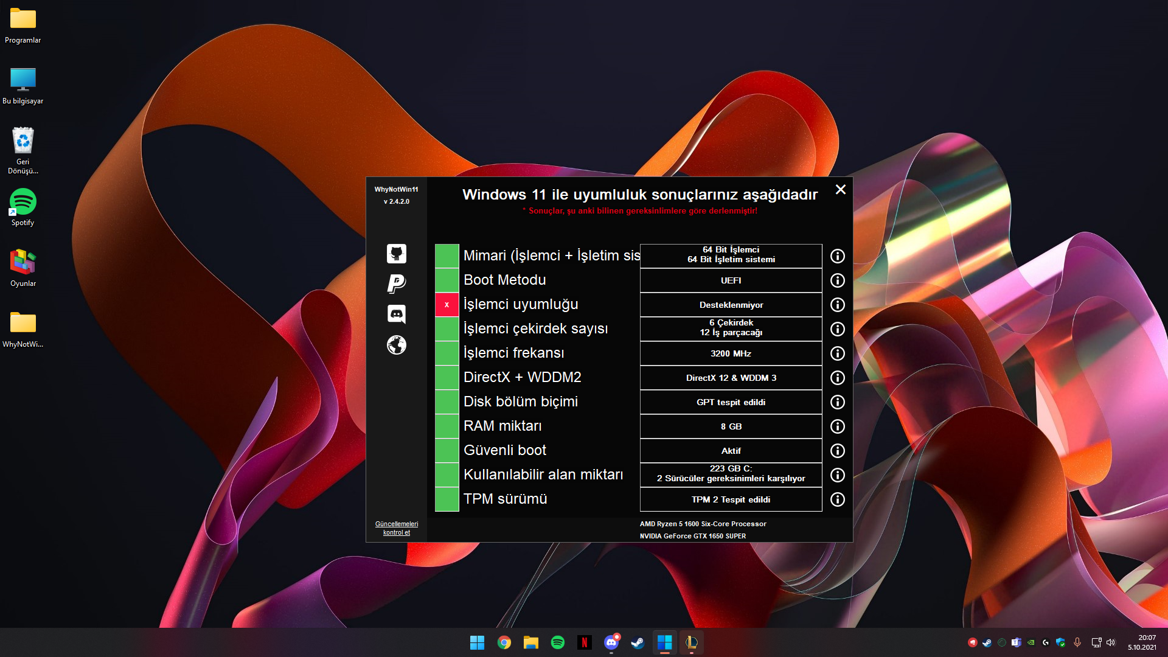Click the Desteklenmiyor result box
Viewport: 1168px width, 657px height.
[731, 305]
